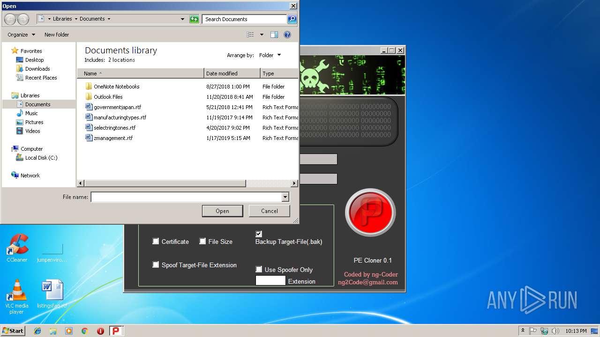This screenshot has width=600, height=337.
Task: Enable the Certificate checkbox
Action: tap(156, 242)
